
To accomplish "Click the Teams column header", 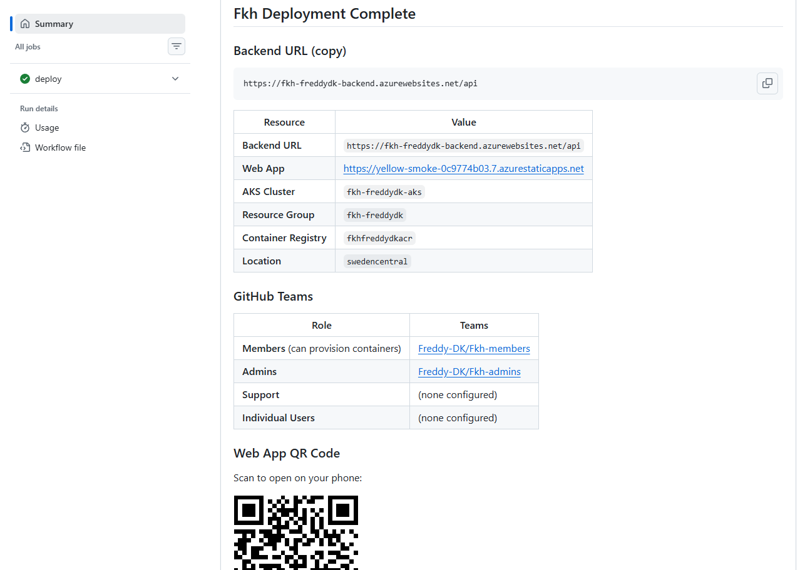I will pos(474,326).
